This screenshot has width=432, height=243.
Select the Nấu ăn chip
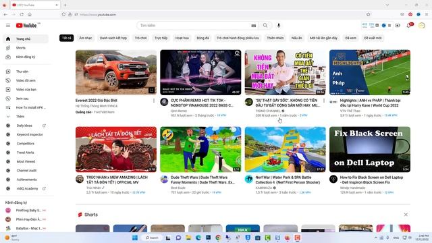click(296, 38)
